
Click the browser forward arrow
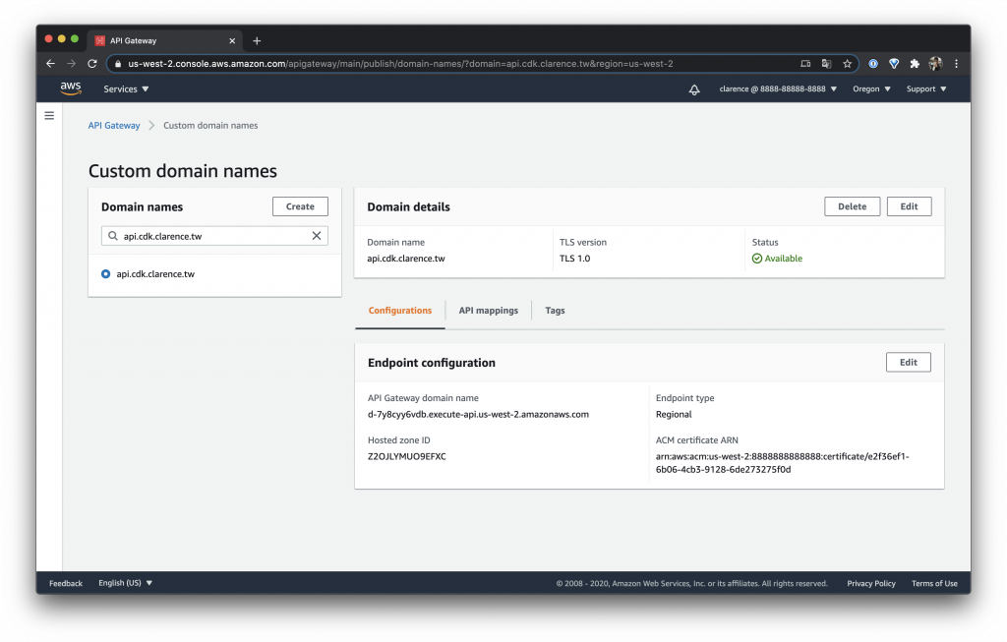[x=71, y=64]
